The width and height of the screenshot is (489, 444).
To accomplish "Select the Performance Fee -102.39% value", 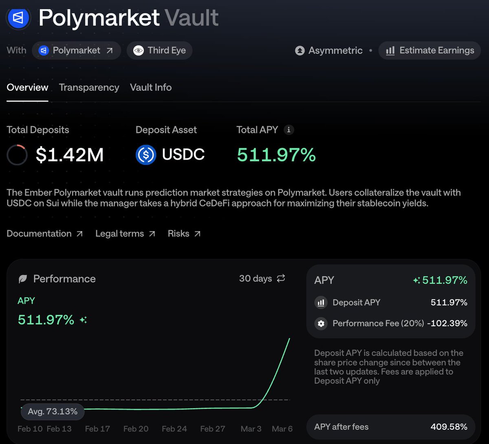I will [x=447, y=323].
